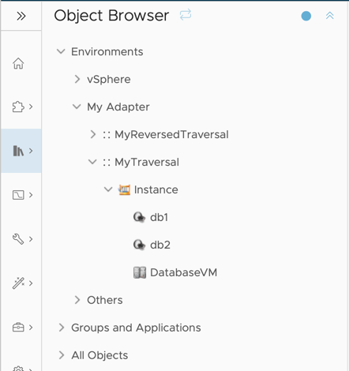Click the db2 database icon

point(139,245)
